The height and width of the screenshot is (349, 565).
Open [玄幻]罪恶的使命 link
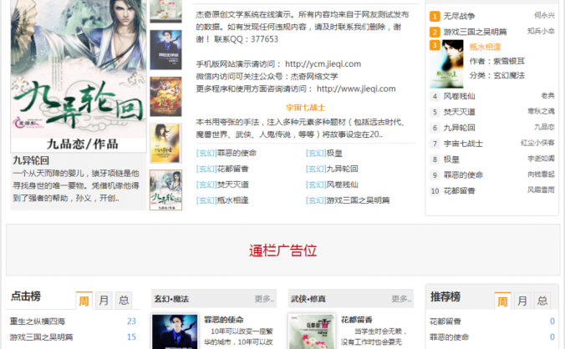227,154
